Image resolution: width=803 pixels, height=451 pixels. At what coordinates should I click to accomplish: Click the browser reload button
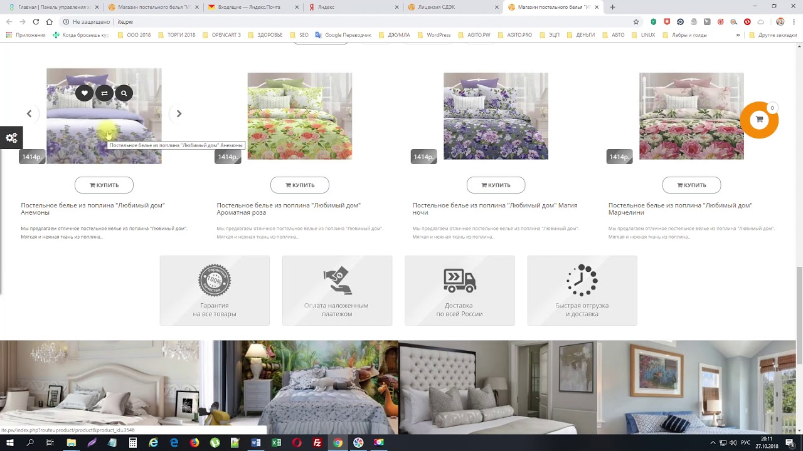(36, 21)
